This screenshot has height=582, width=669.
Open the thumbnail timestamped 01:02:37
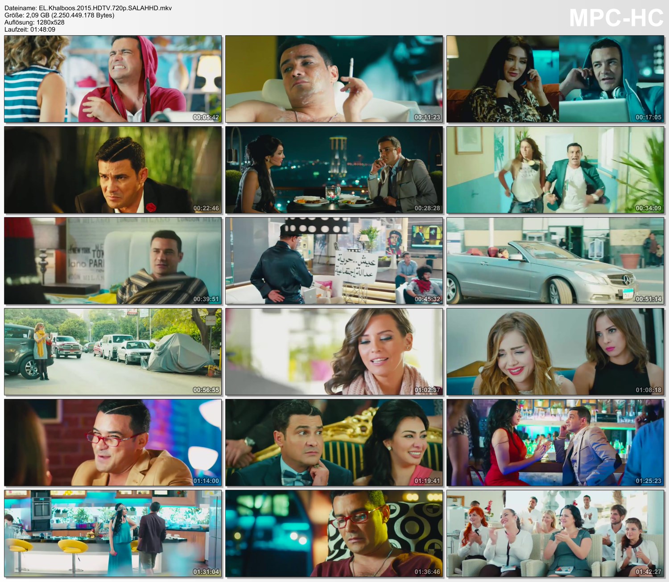[x=334, y=352]
